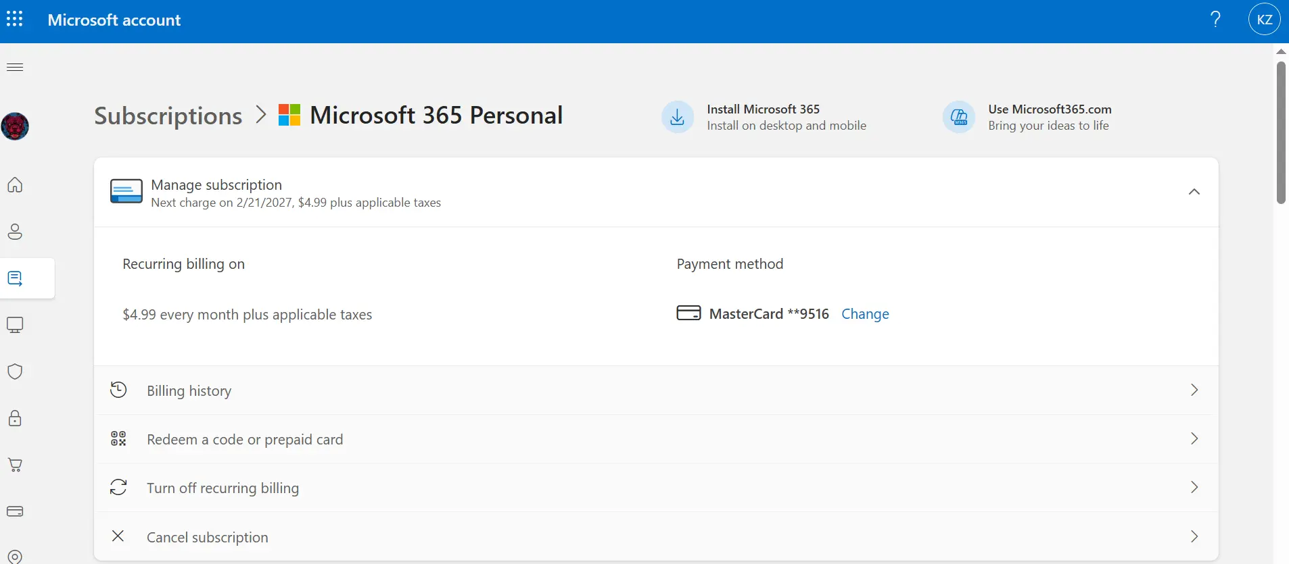Expand the Cancel subscription row chevron
This screenshot has height=564, width=1289.
(x=1194, y=536)
